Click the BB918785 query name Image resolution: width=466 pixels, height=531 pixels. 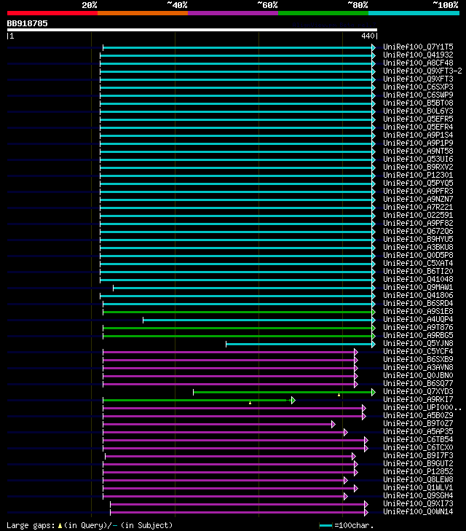(28, 23)
